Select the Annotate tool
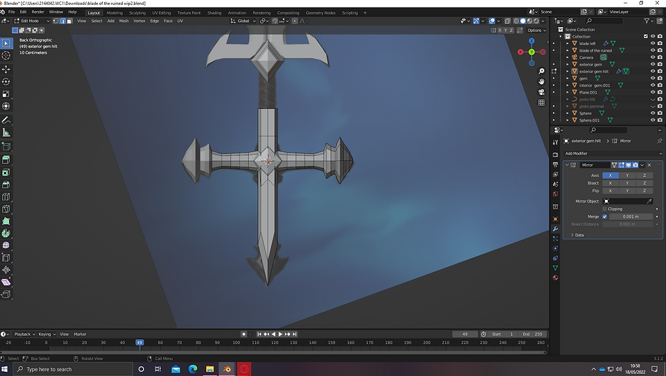 click(6, 120)
